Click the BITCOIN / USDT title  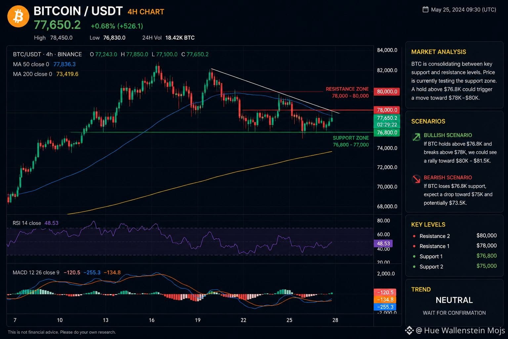[x=78, y=11]
